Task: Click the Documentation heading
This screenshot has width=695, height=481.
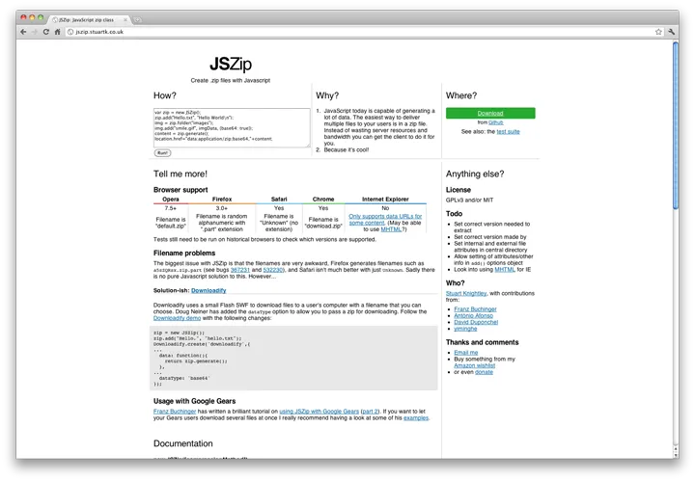Action: click(x=183, y=443)
